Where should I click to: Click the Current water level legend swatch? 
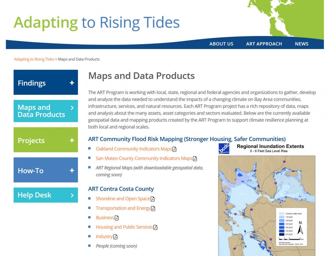click(282, 214)
